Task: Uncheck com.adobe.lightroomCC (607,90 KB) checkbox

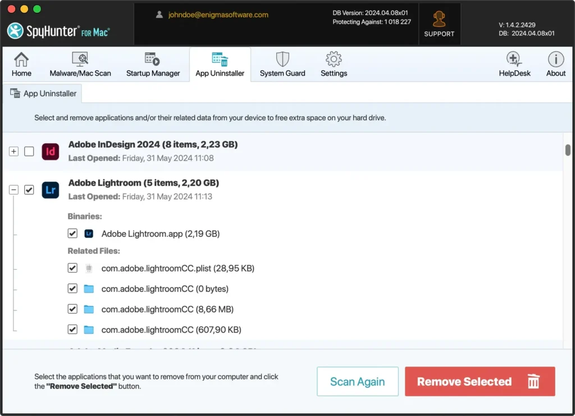Action: (x=72, y=330)
